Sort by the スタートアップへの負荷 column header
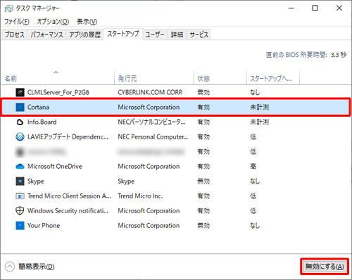This screenshot has width=352, height=280. (273, 78)
